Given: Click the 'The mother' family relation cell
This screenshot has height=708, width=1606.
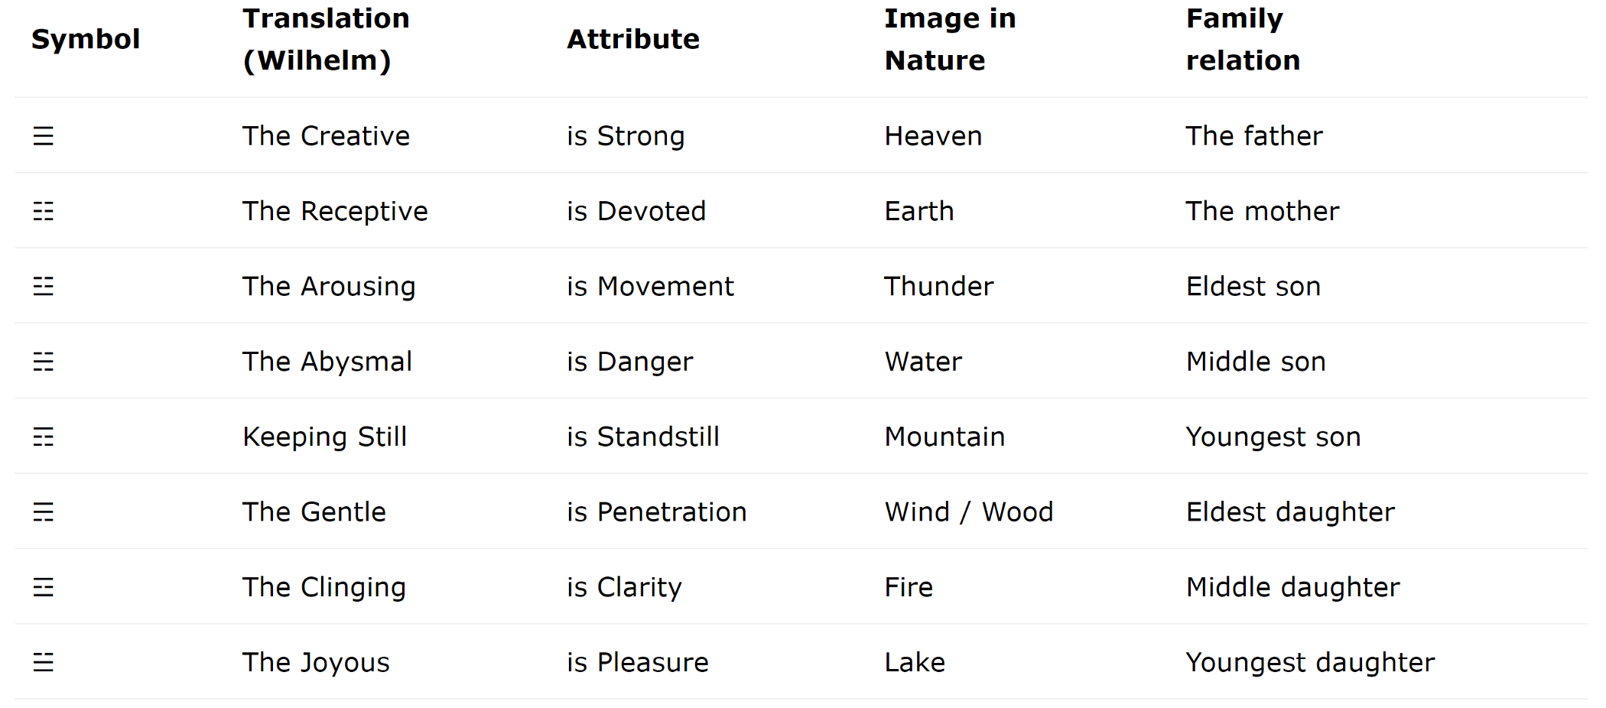Looking at the screenshot, I should (x=1263, y=211).
